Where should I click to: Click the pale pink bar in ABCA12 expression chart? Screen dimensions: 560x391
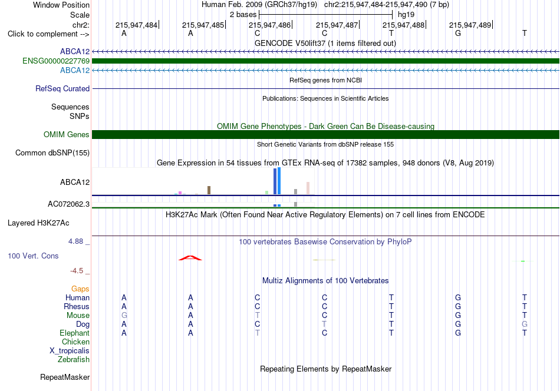coord(308,188)
